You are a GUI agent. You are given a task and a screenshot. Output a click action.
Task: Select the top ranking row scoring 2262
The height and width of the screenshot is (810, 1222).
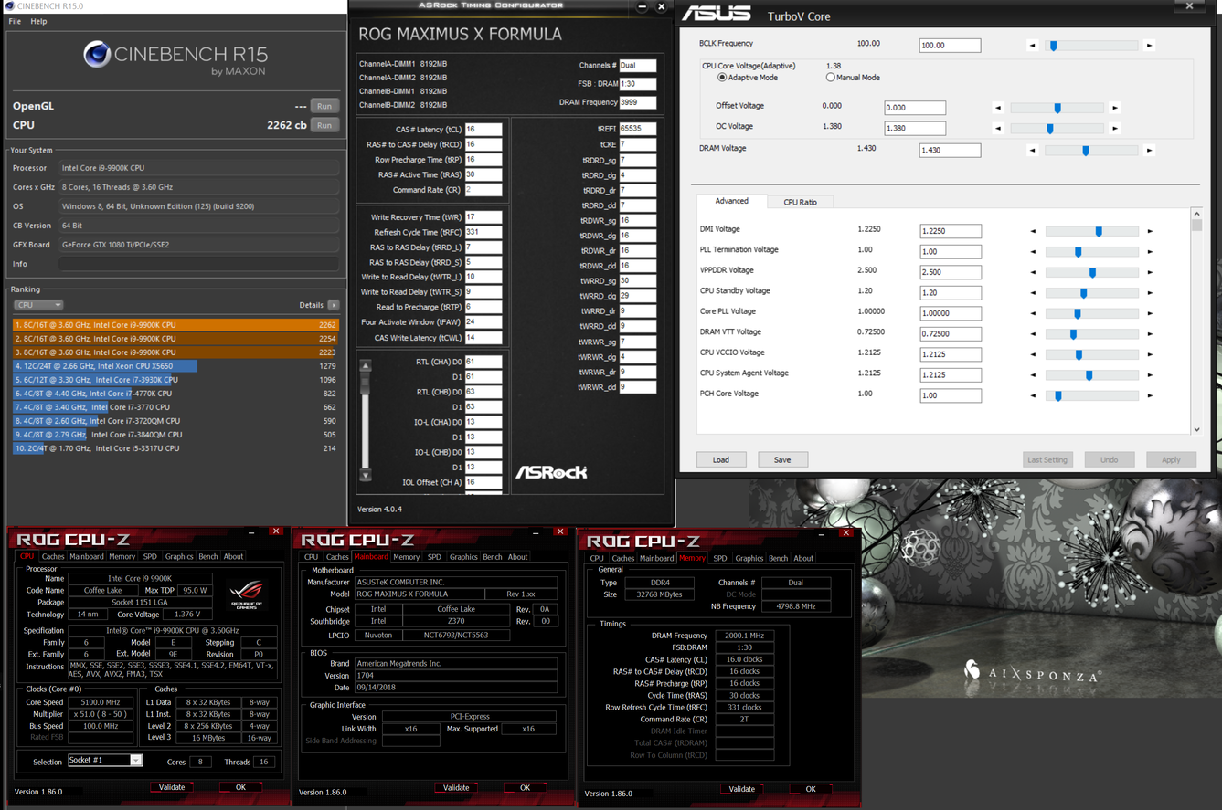pos(175,324)
